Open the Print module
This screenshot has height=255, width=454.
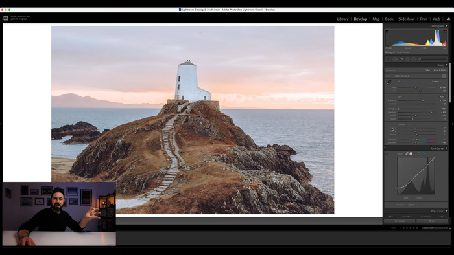click(424, 19)
